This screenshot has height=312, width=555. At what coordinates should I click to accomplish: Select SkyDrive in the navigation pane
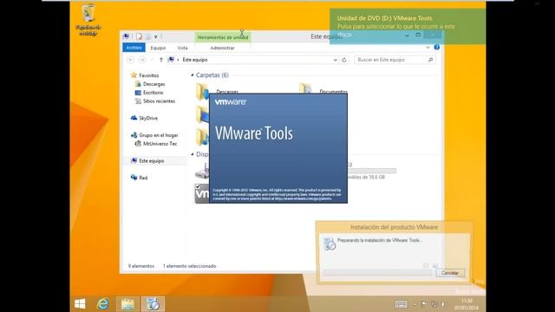point(148,118)
